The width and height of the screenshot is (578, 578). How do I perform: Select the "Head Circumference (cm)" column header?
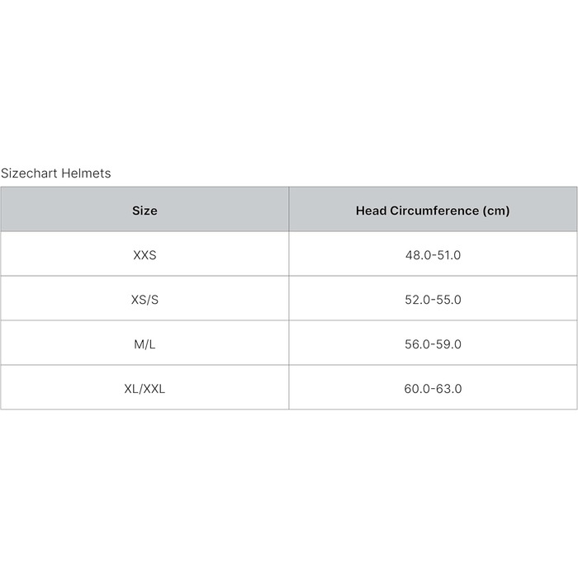pyautogui.click(x=433, y=211)
